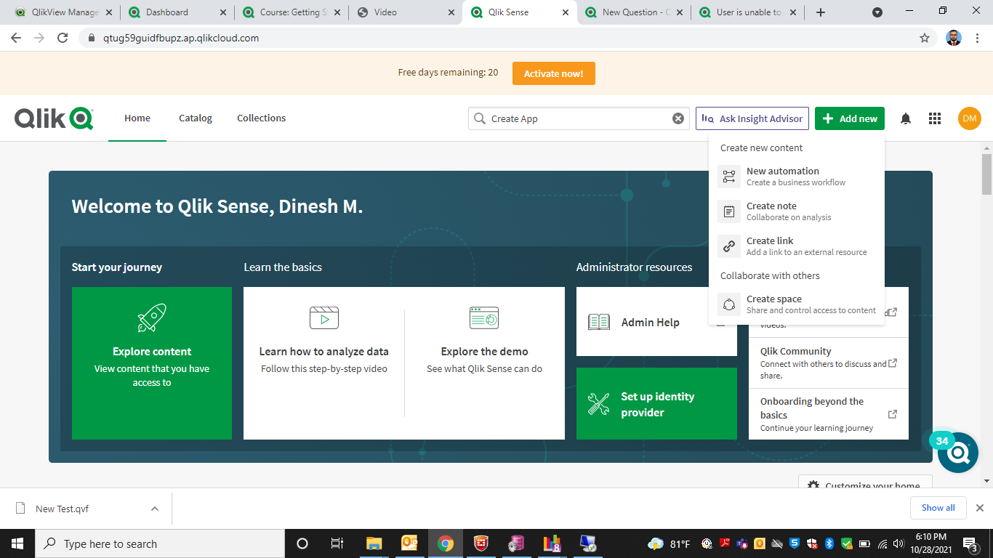
Task: Click the Create link chain icon
Action: tap(729, 246)
